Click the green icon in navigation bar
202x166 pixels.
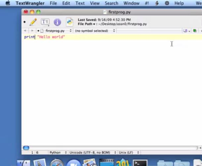coord(195,31)
